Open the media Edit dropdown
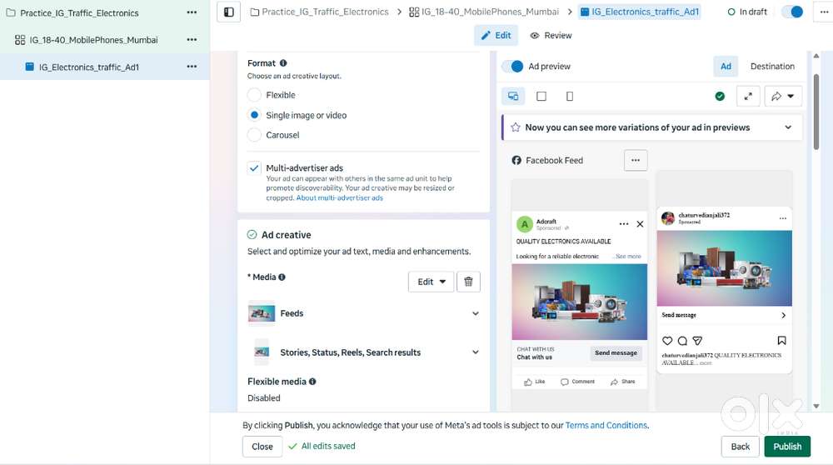 click(x=431, y=282)
